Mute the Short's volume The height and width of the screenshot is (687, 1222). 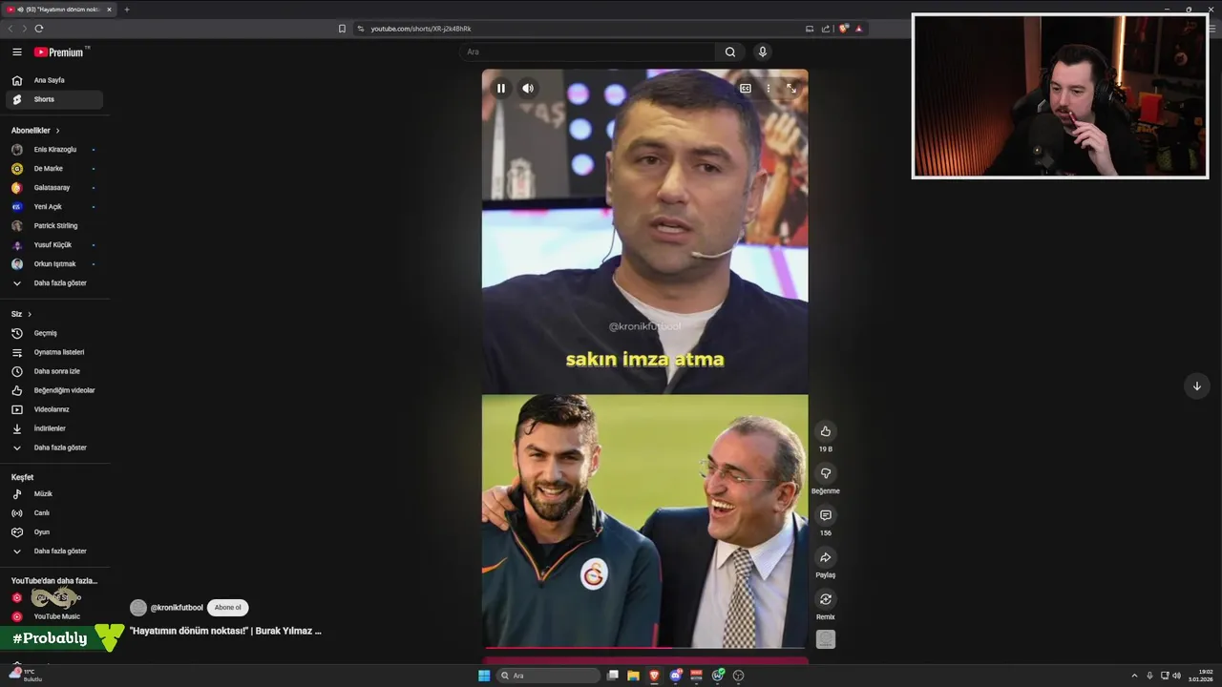(528, 89)
